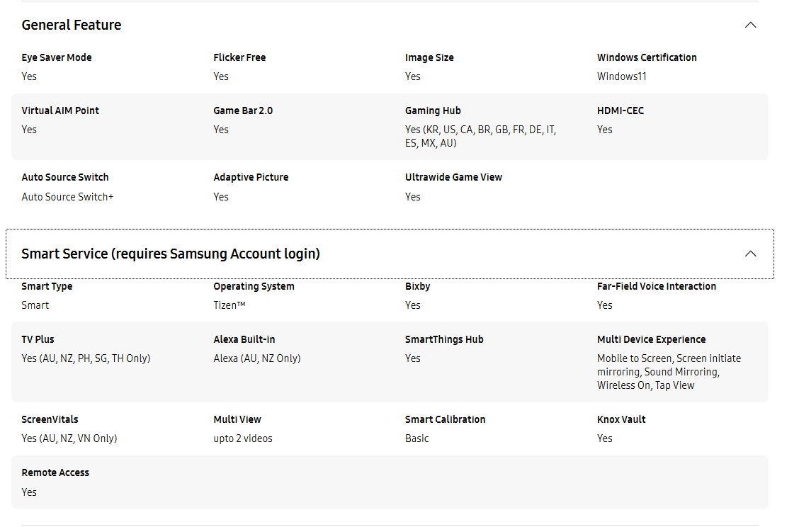The width and height of the screenshot is (799, 527).
Task: Select the TV Plus label
Action: coord(38,339)
